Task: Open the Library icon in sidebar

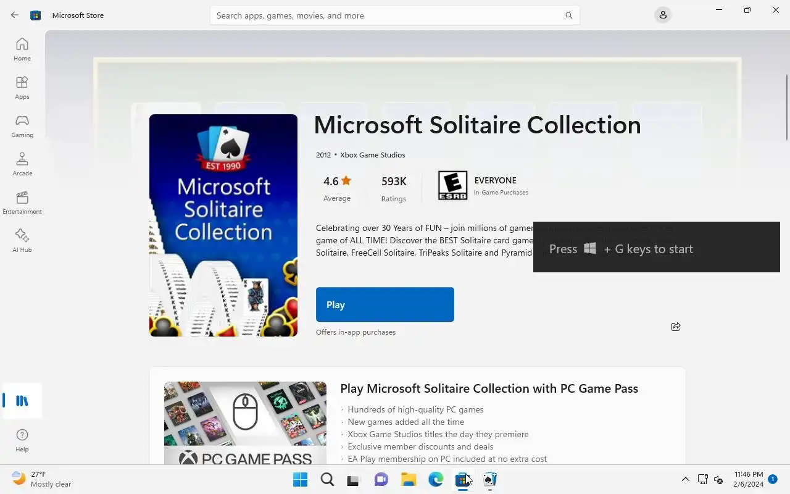Action: [22, 401]
